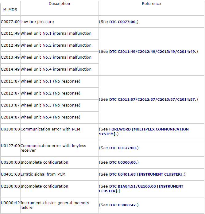Open DTC B1A84:51/U2100:00 [INSTRUMENT CLUSTER] link
The width and height of the screenshot is (205, 214).
click(141, 189)
